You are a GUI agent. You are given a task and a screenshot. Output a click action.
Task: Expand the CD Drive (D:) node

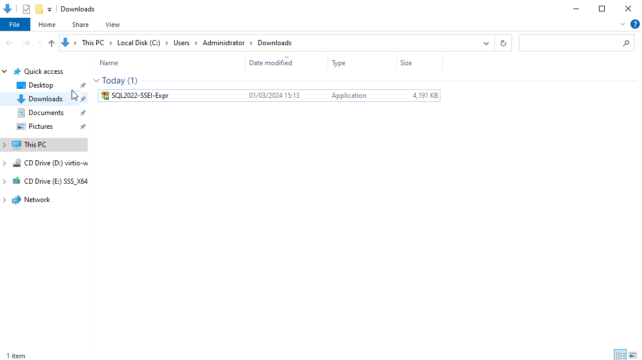tap(5, 163)
